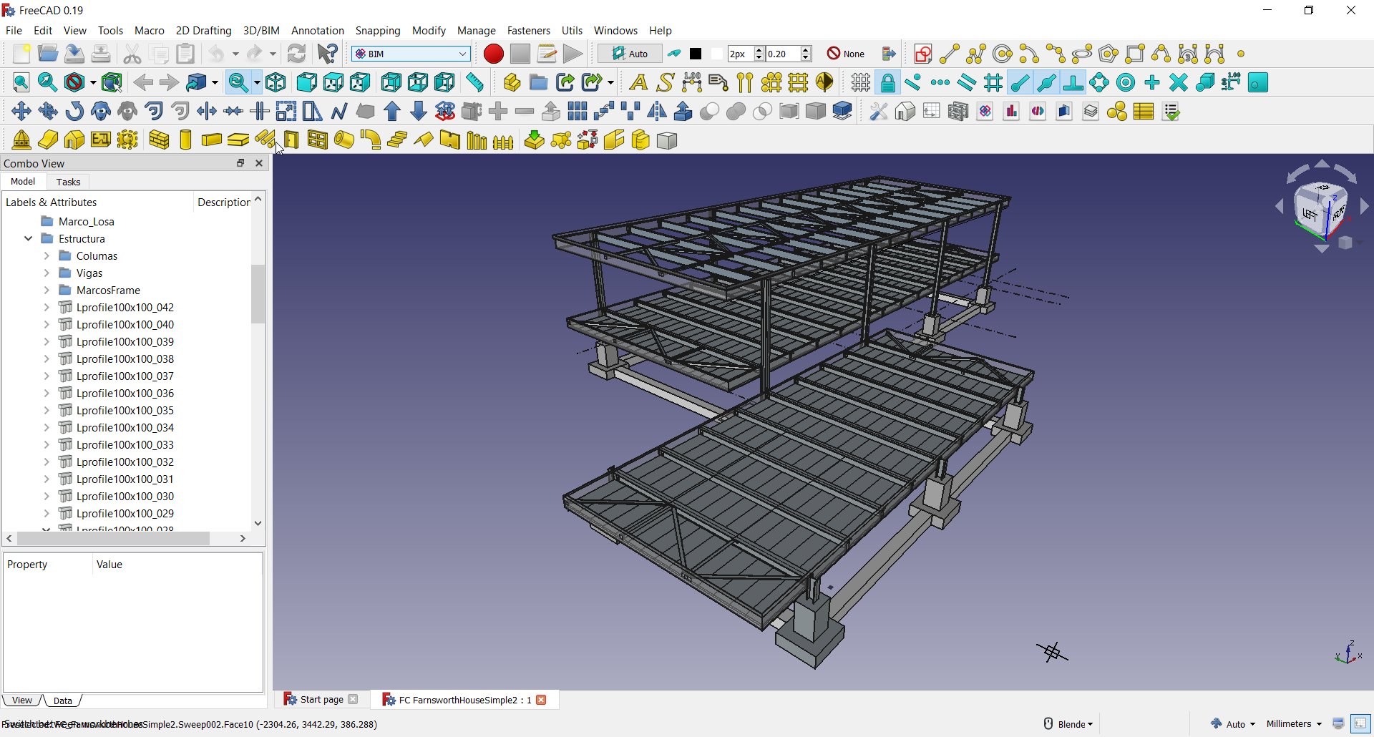Select the Text annotation tool
The width and height of the screenshot is (1374, 737).
click(638, 82)
